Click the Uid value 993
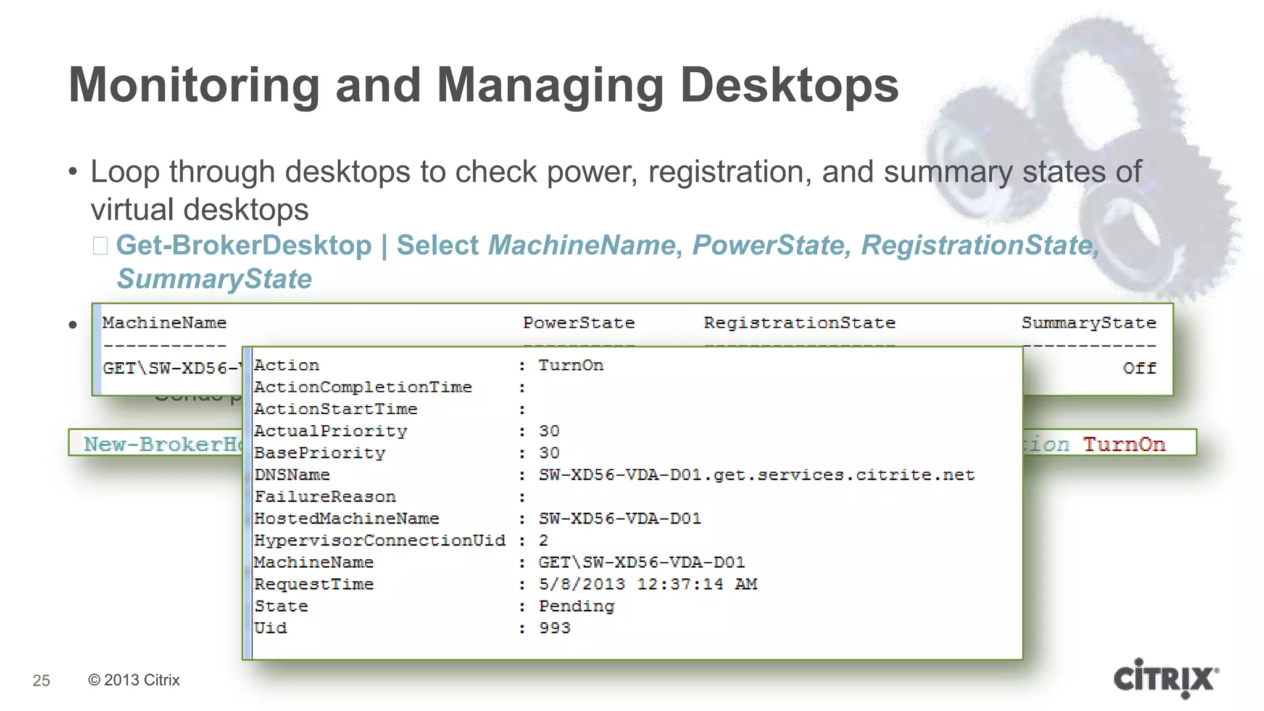Image resolution: width=1264 pixels, height=711 pixels. (x=555, y=628)
